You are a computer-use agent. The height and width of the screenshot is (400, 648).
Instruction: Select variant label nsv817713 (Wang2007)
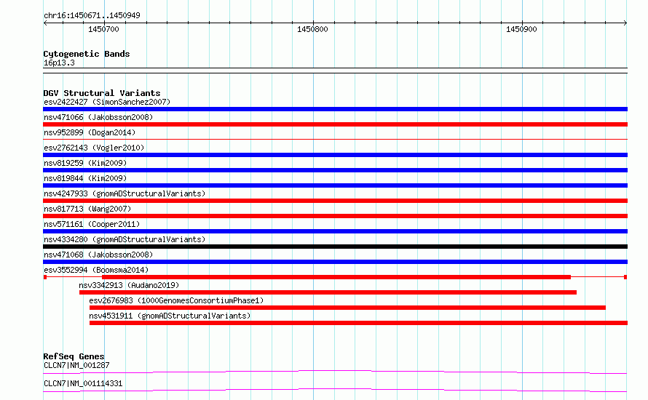(87, 209)
